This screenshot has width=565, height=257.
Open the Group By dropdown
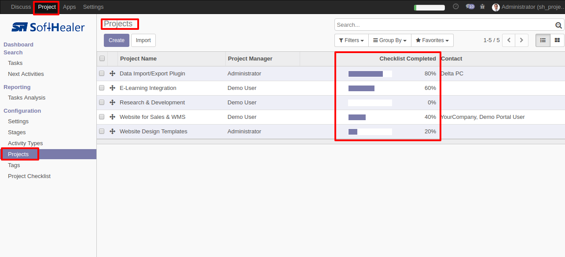pyautogui.click(x=389, y=40)
